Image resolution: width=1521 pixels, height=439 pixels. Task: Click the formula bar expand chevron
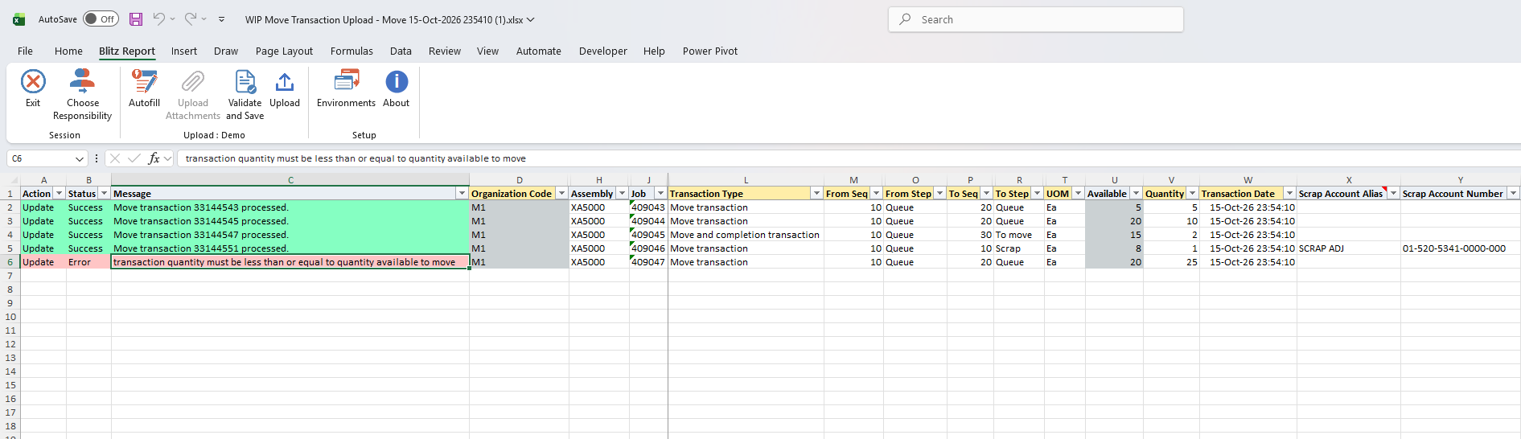(167, 158)
